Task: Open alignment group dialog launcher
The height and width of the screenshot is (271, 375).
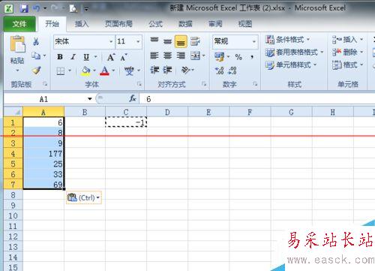Action: tap(204, 84)
